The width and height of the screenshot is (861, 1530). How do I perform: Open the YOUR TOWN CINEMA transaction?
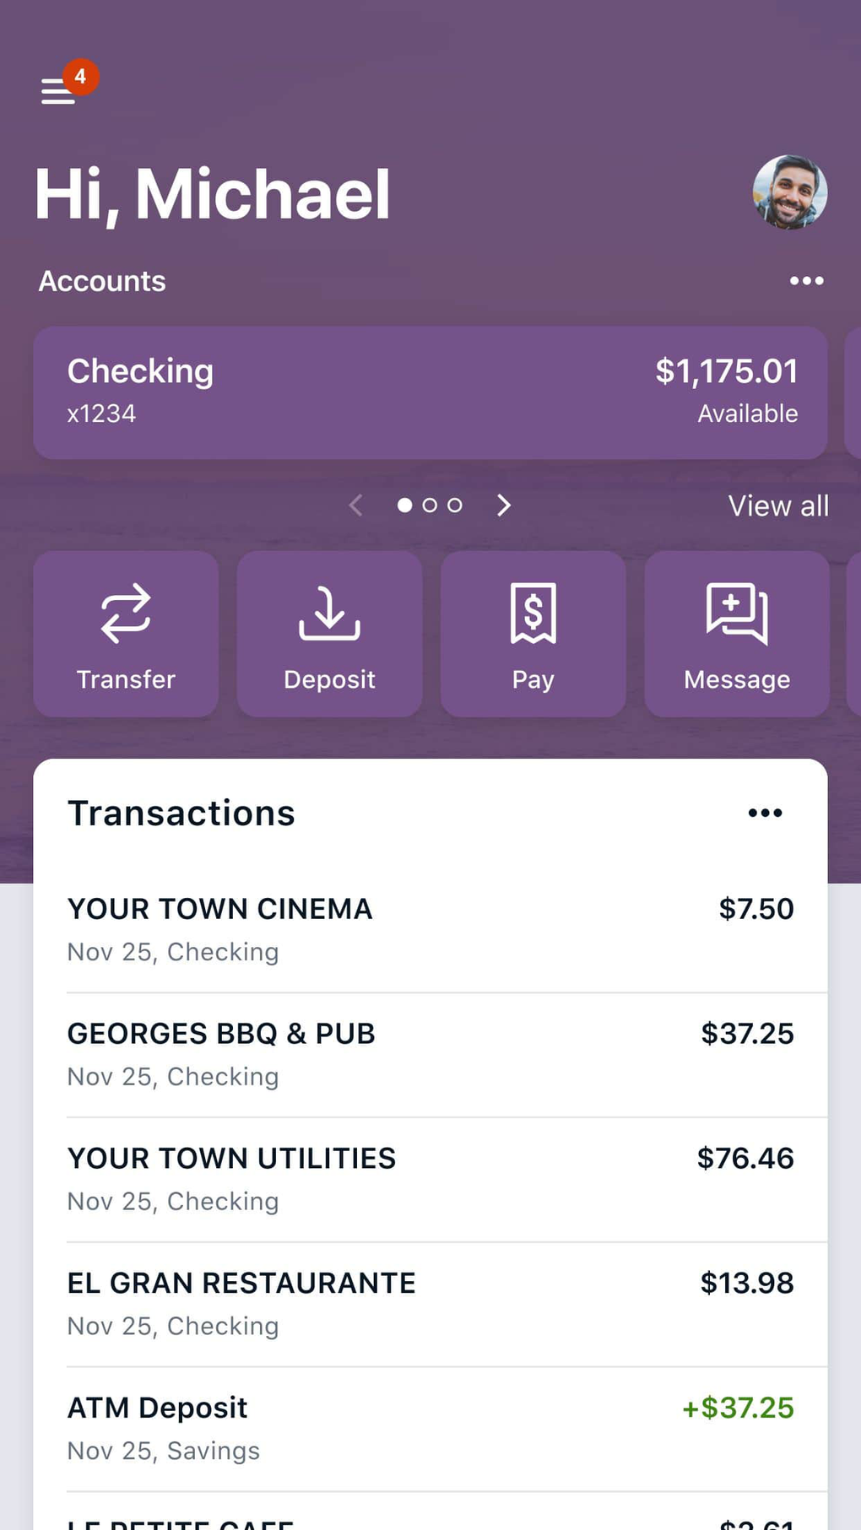[430, 929]
